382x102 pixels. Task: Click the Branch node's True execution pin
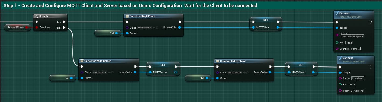tap(64, 22)
